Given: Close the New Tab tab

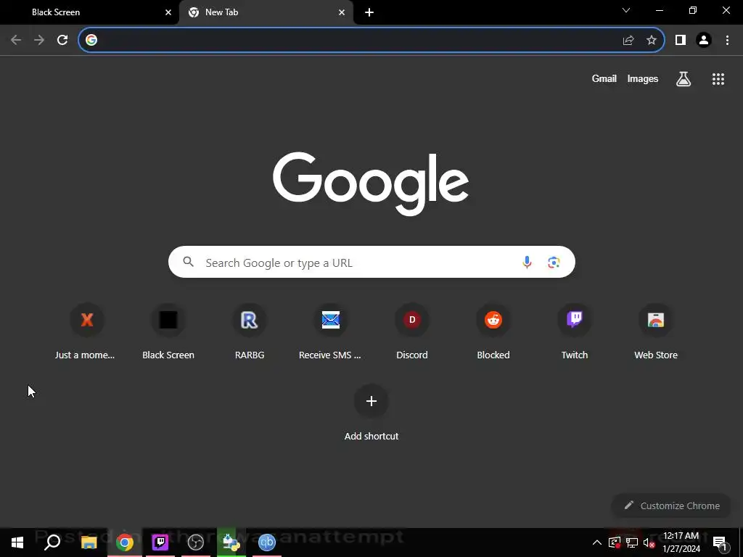Looking at the screenshot, I should tap(342, 12).
